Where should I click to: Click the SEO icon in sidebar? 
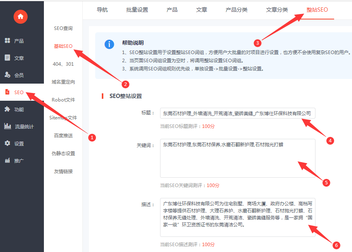coord(7,92)
